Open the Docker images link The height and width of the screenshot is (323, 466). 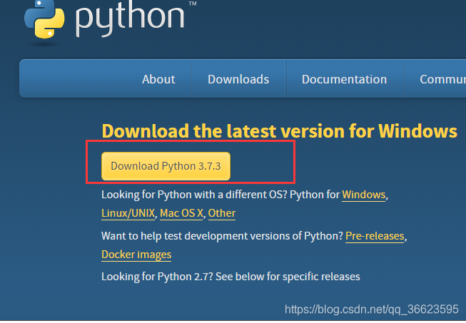(136, 255)
